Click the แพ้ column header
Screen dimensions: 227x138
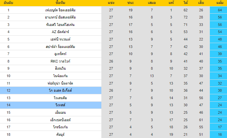click(x=171, y=3)
